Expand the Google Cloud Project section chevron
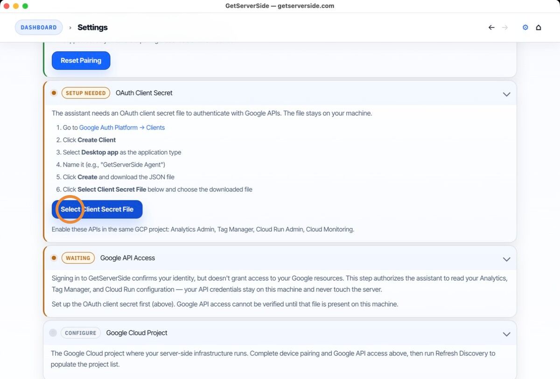Image resolution: width=560 pixels, height=379 pixels. tap(506, 334)
